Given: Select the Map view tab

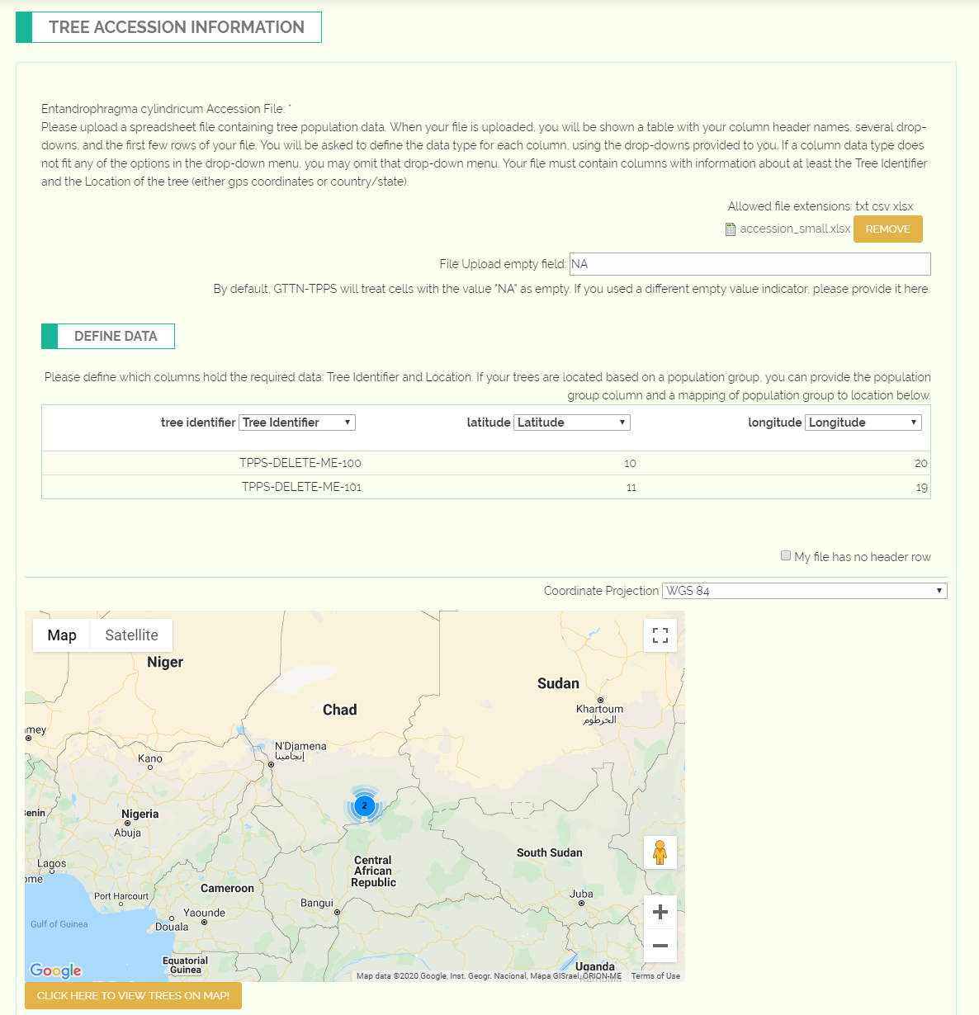Looking at the screenshot, I should click(62, 635).
